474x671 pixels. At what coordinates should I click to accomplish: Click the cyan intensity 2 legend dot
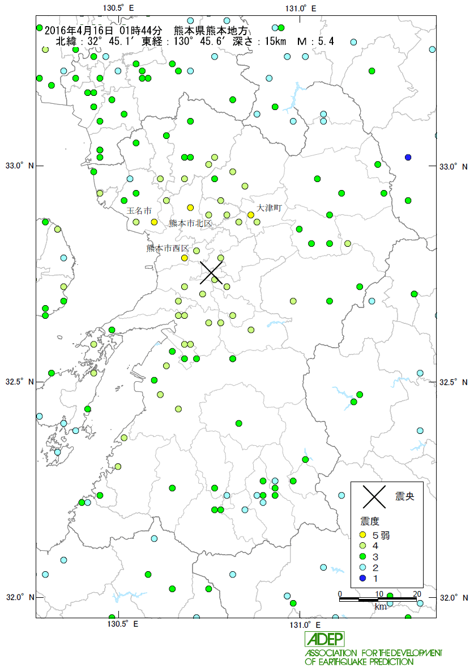(363, 567)
